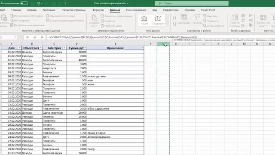Click the Повторить filter button
Screen dimensions: 275x155
pos(211,21)
